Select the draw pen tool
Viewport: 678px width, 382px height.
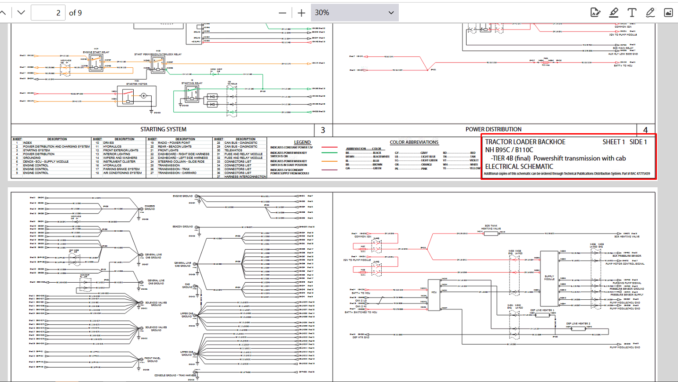coord(650,13)
